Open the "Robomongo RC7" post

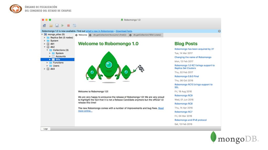(x=183, y=112)
